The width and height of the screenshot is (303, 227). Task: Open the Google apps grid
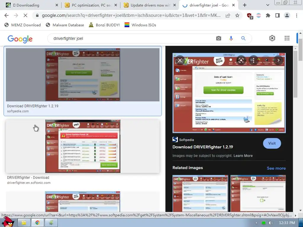click(x=287, y=38)
